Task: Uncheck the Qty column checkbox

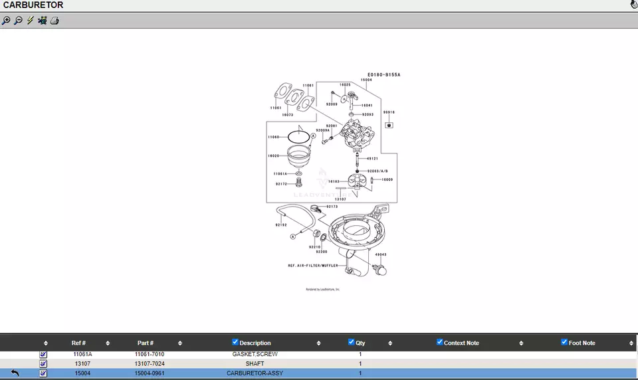Action: click(x=352, y=342)
